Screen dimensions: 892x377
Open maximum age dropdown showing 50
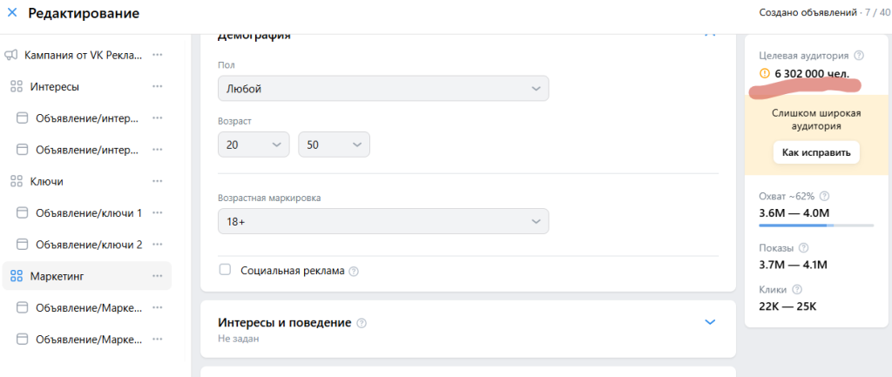334,145
